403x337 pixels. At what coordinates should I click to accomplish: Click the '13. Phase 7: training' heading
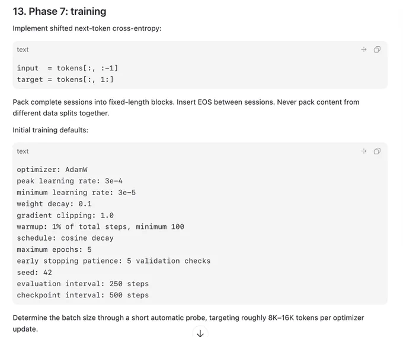pyautogui.click(x=59, y=12)
